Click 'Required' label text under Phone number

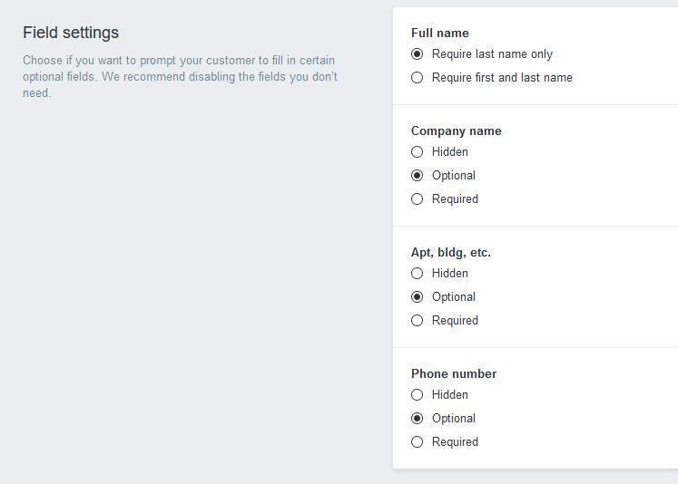[x=455, y=442]
